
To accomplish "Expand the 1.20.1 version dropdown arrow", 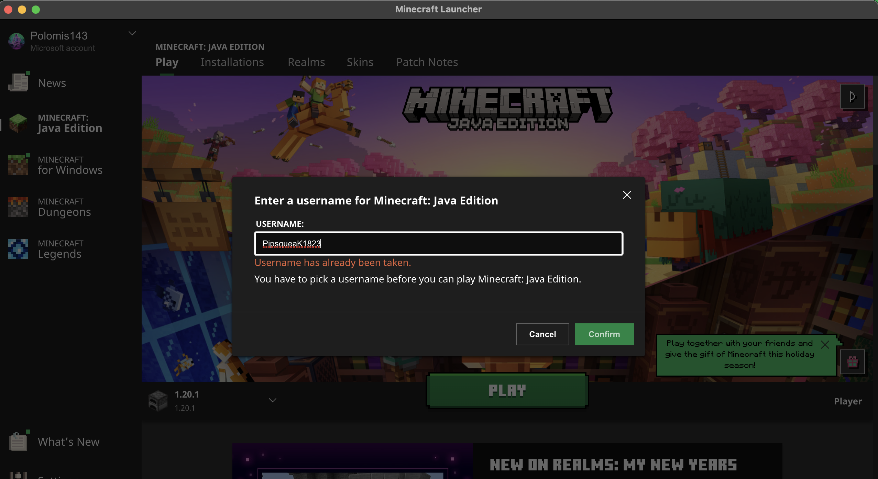I will pos(272,400).
